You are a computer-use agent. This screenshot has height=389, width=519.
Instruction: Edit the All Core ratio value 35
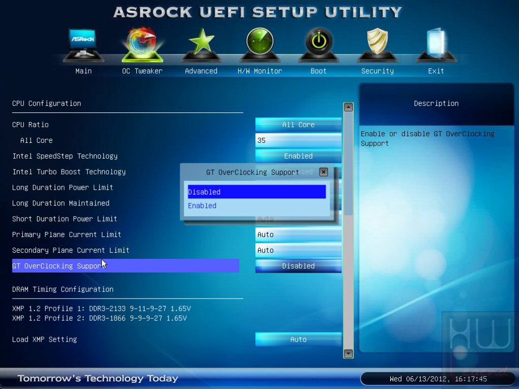[298, 140]
